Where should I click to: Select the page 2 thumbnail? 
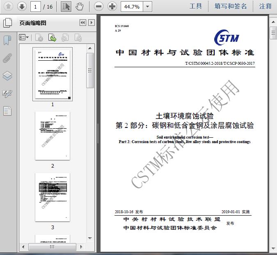pos(53,136)
